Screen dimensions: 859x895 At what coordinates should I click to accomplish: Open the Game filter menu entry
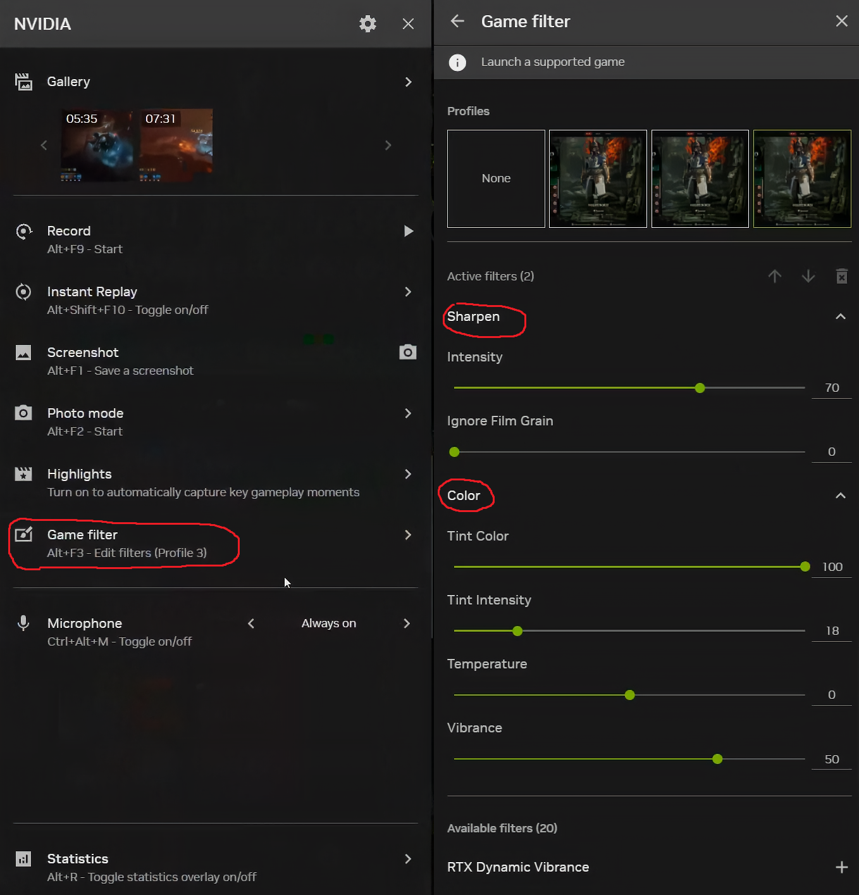[127, 543]
